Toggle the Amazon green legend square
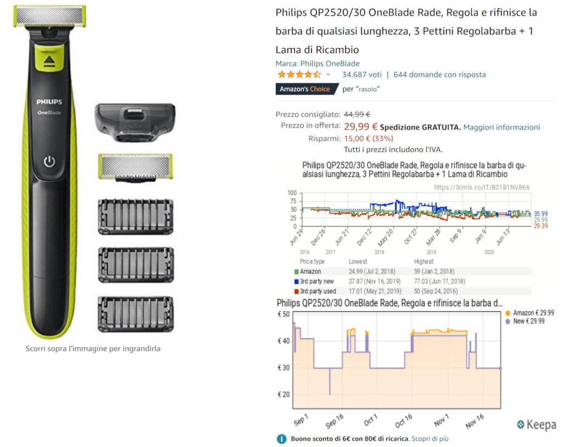Screen dimensions: 562x447 tap(296, 272)
